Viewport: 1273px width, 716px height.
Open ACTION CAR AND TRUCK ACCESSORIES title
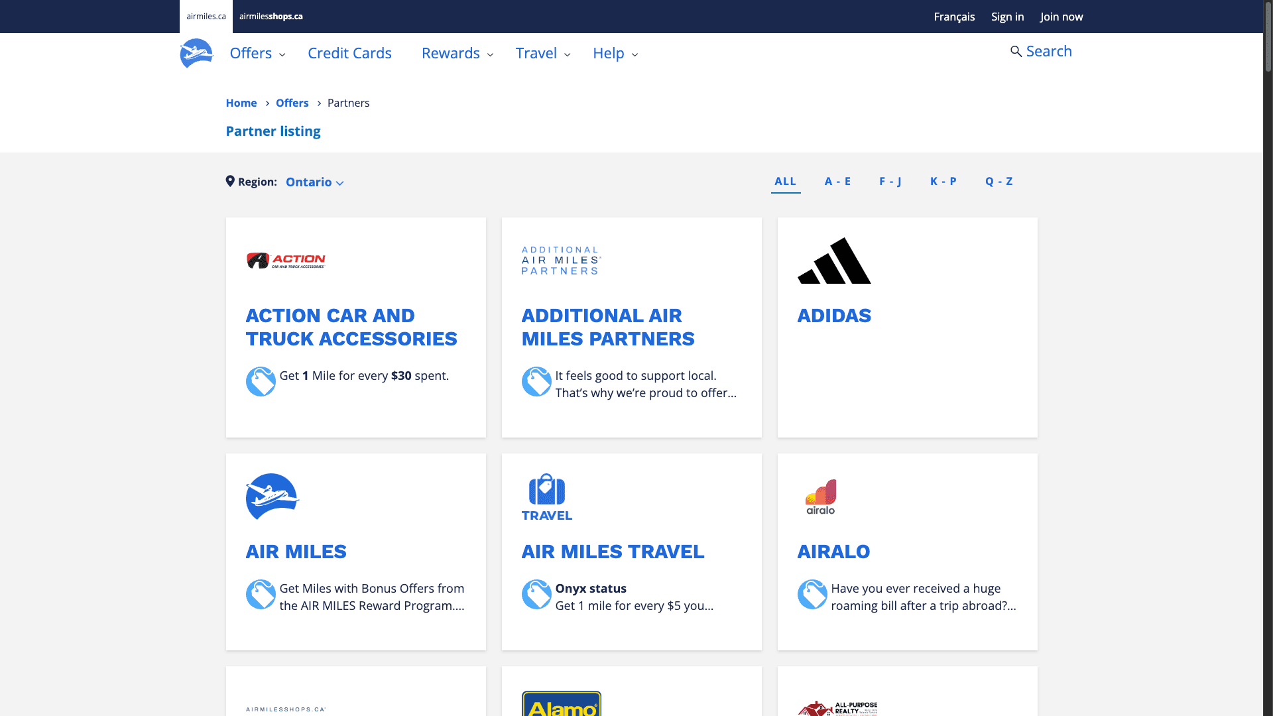tap(351, 327)
